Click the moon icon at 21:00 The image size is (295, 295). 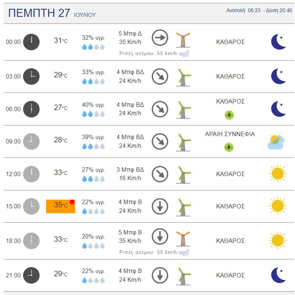point(278,275)
